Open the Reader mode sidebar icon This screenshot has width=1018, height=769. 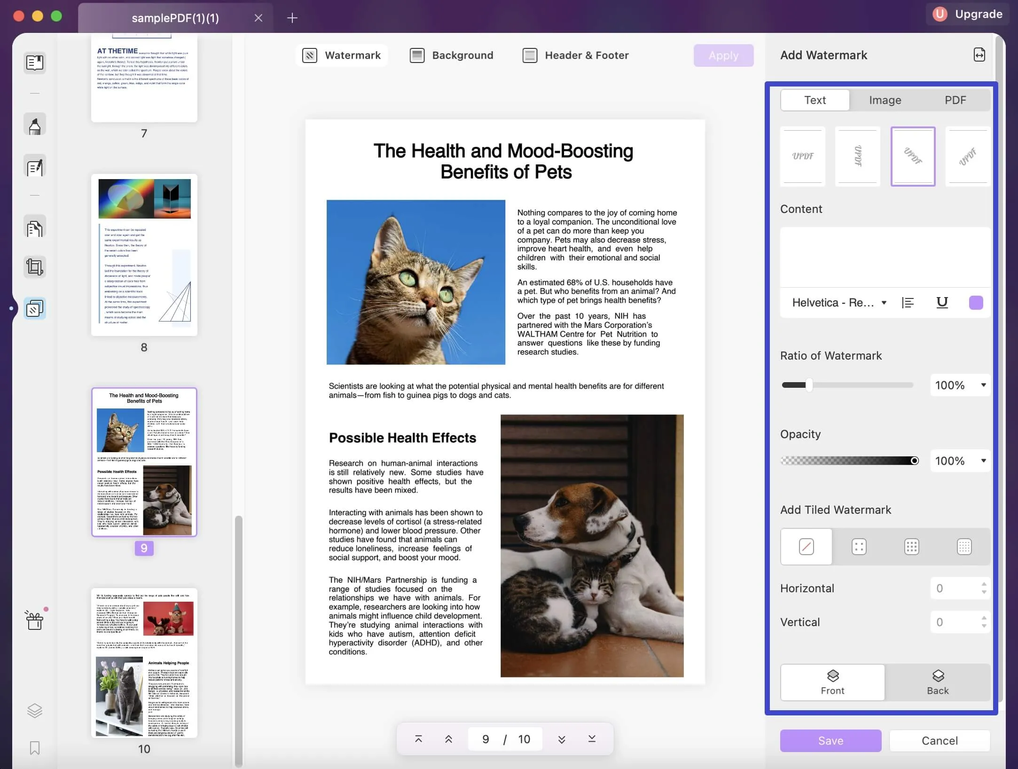35,63
